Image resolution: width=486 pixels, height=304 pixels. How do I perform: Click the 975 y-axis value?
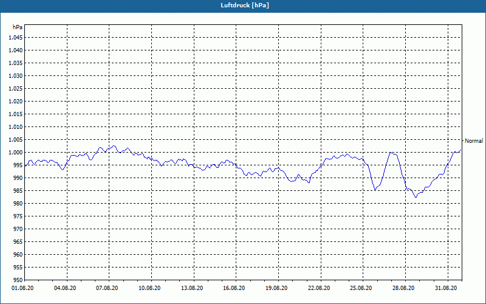point(18,216)
